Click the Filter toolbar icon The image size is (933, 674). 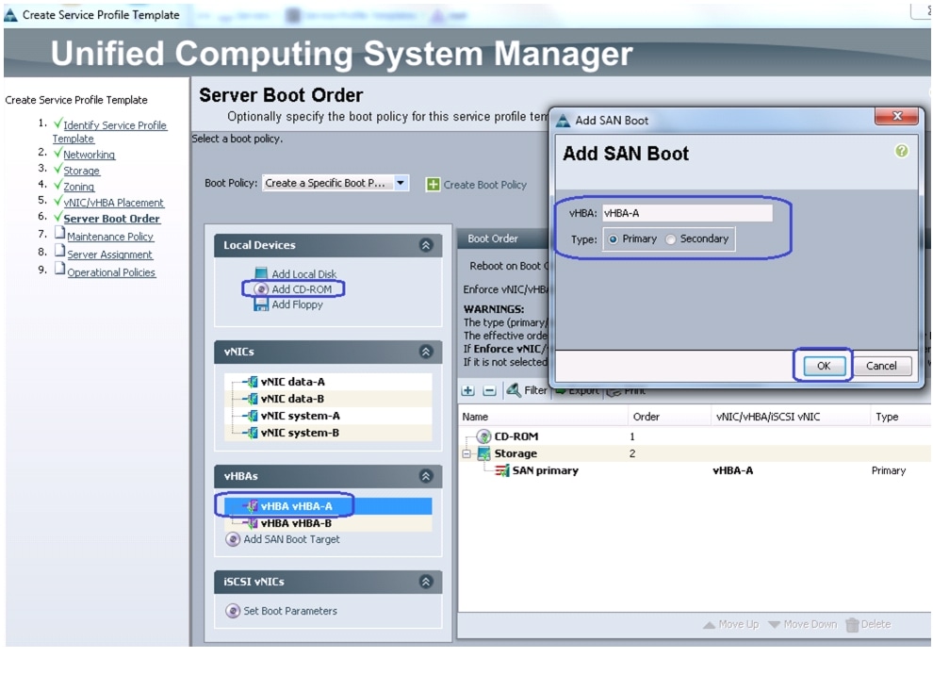click(x=513, y=390)
